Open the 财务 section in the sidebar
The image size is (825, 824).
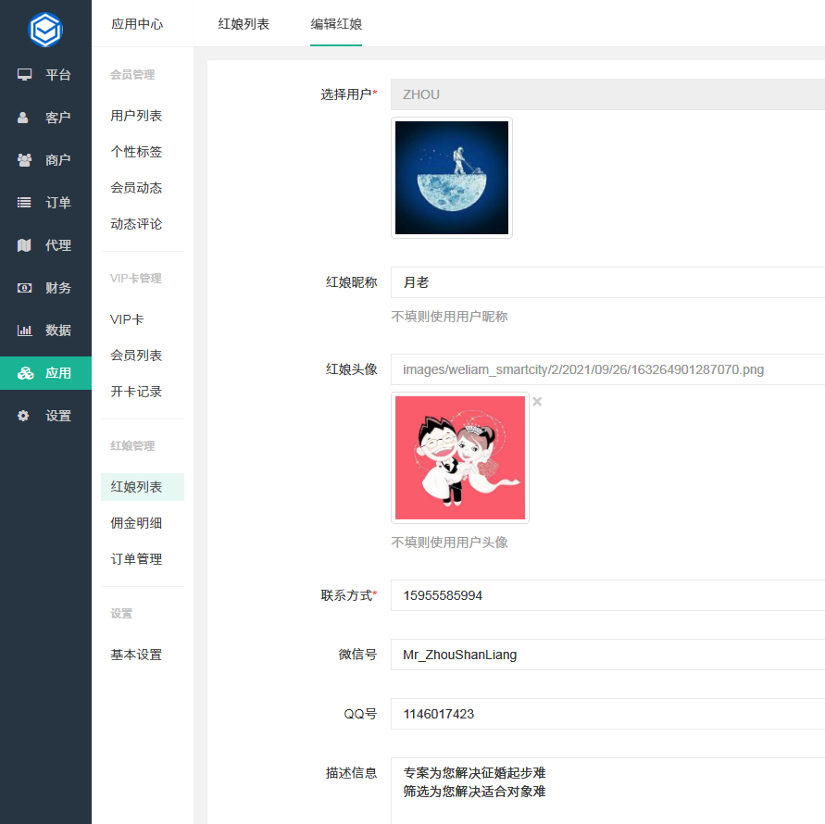(x=45, y=288)
